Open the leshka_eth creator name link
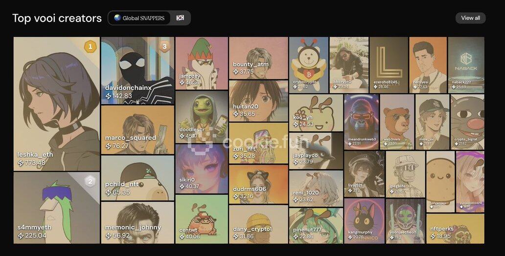This screenshot has height=256, width=505. click(35, 155)
